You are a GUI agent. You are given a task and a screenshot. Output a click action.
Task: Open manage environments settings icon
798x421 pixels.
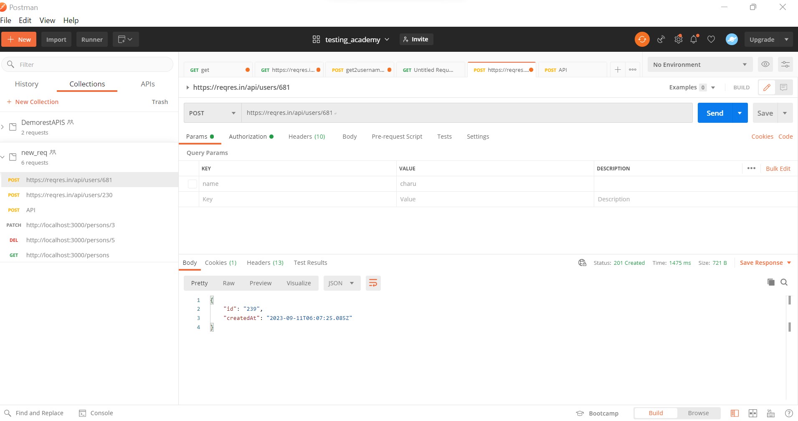[x=785, y=64]
